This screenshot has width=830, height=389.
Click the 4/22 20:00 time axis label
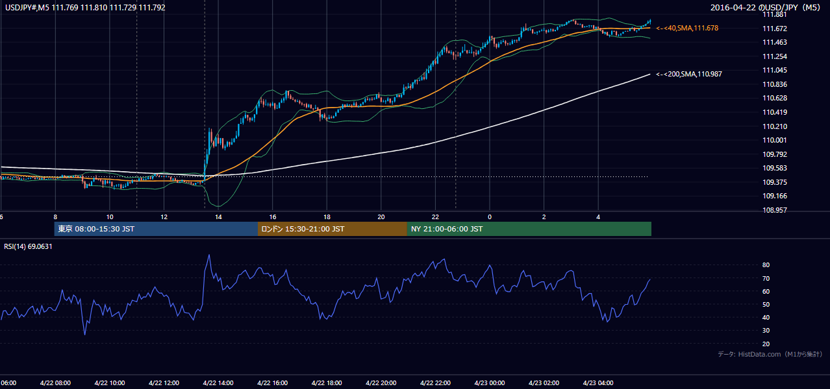coord(381,383)
